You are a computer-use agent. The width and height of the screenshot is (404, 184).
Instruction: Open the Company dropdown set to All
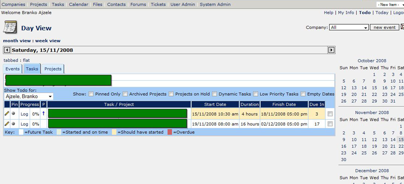tap(349, 27)
